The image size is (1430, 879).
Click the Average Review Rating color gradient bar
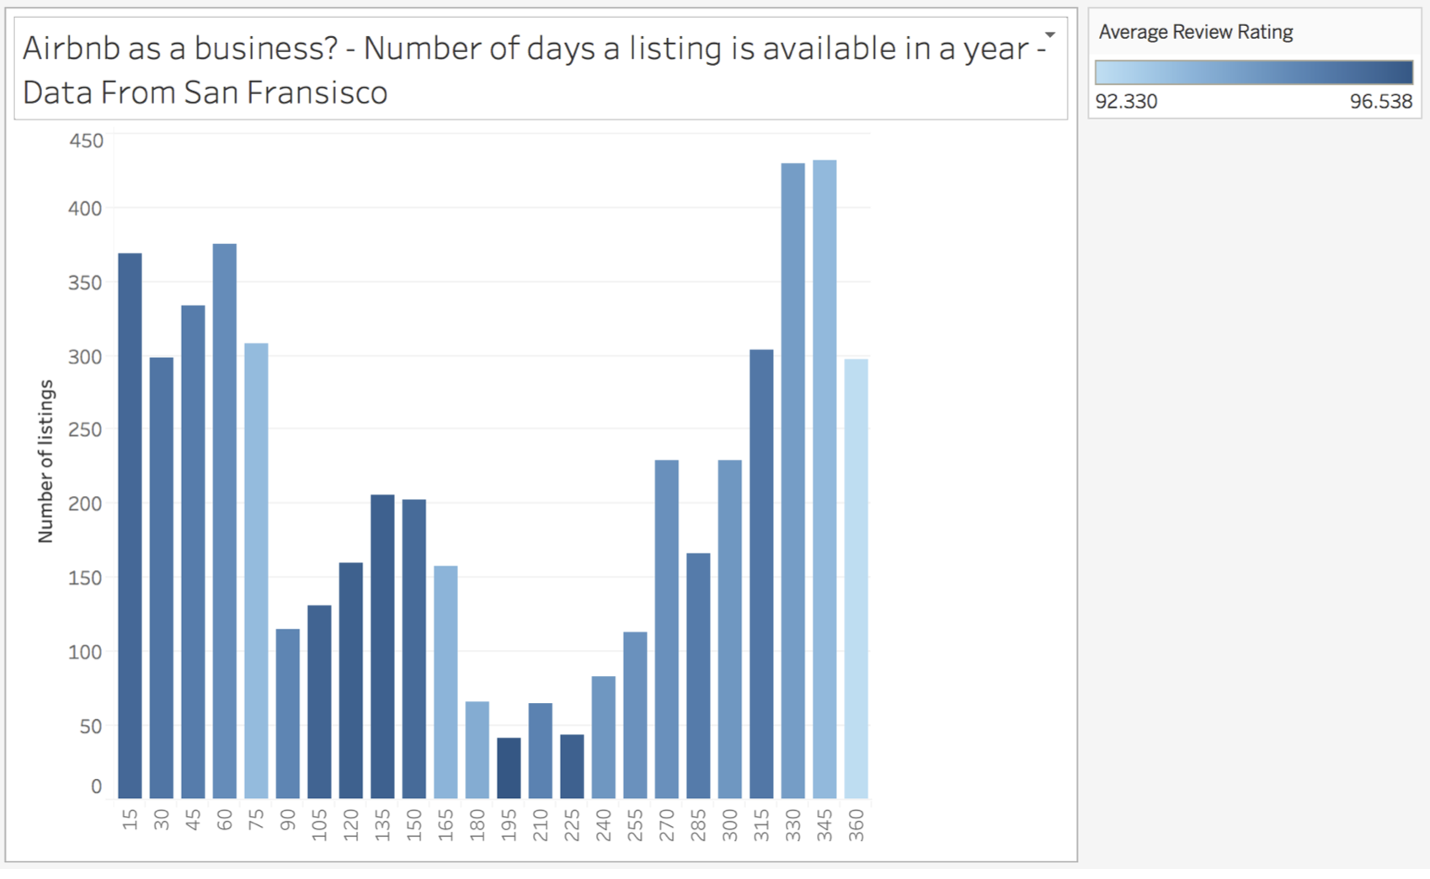coord(1253,72)
